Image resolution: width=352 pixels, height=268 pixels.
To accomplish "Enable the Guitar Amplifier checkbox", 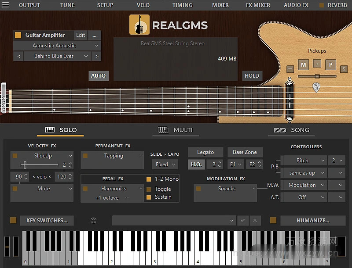I will (18, 35).
